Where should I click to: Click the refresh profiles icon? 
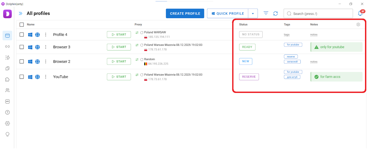pos(275,13)
